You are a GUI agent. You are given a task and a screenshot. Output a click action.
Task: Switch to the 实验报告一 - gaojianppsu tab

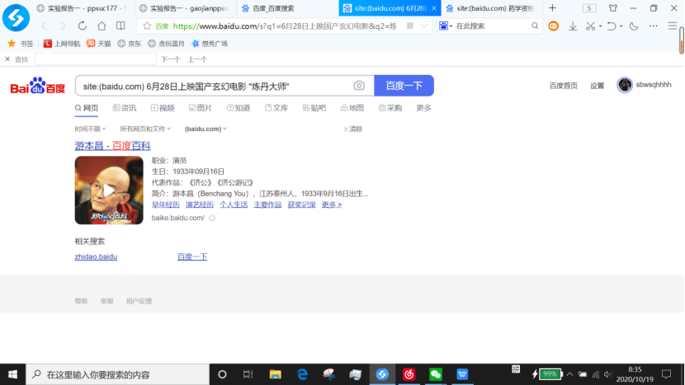click(185, 8)
